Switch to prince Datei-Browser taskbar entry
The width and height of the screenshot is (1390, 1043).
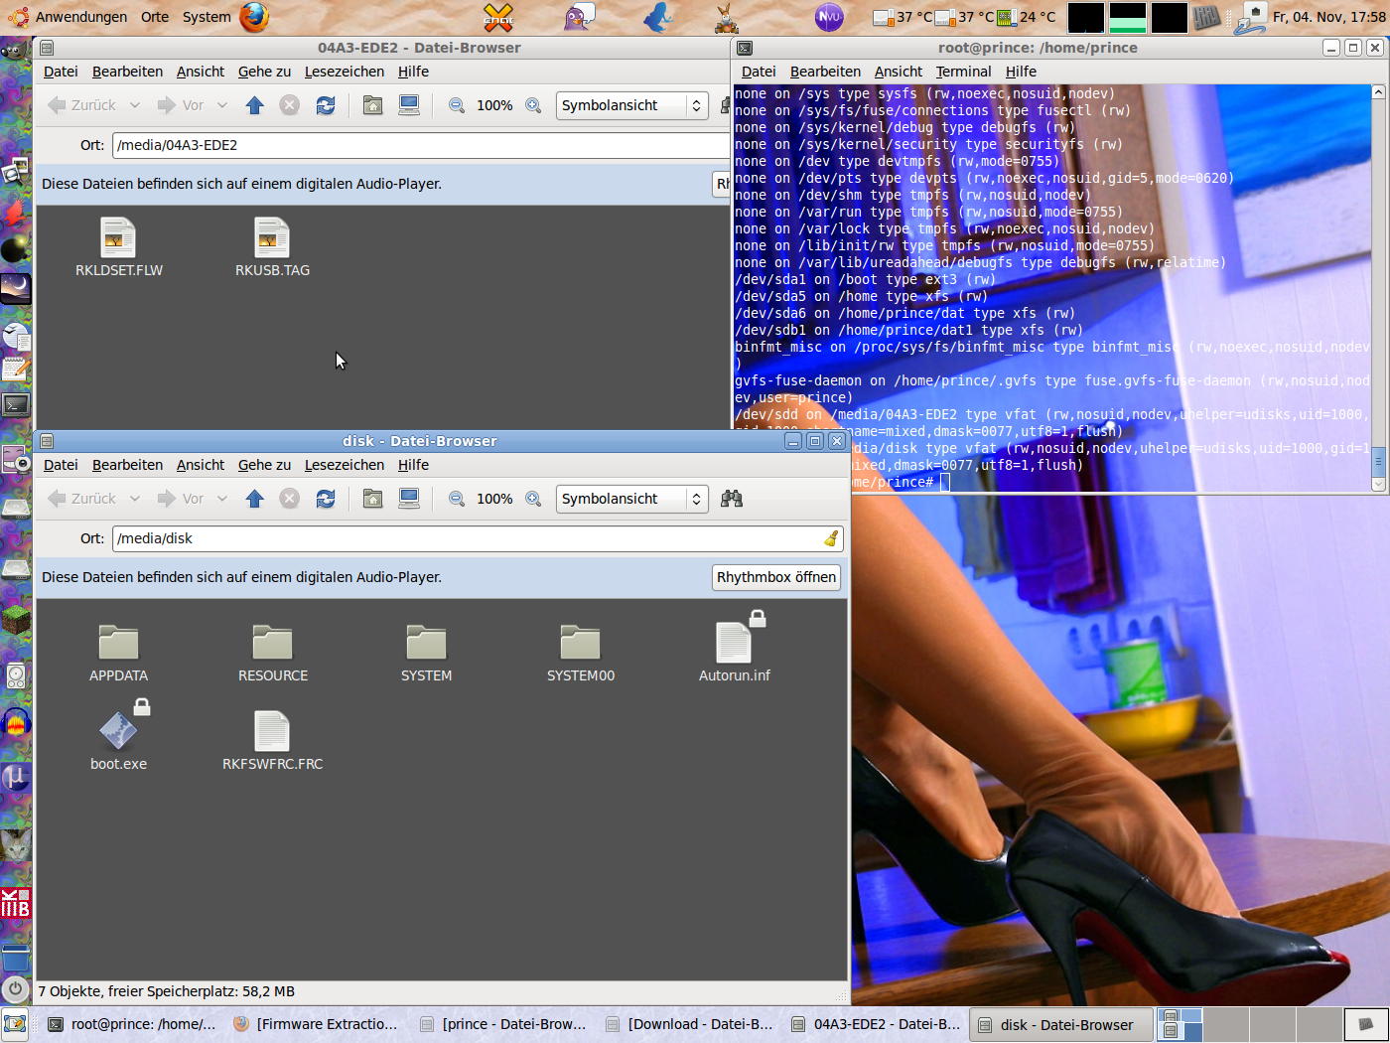[503, 1024]
